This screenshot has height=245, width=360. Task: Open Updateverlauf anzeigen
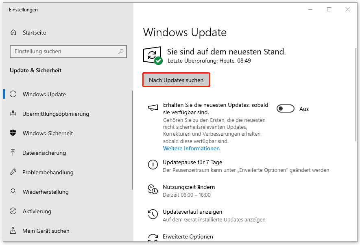pos(192,212)
